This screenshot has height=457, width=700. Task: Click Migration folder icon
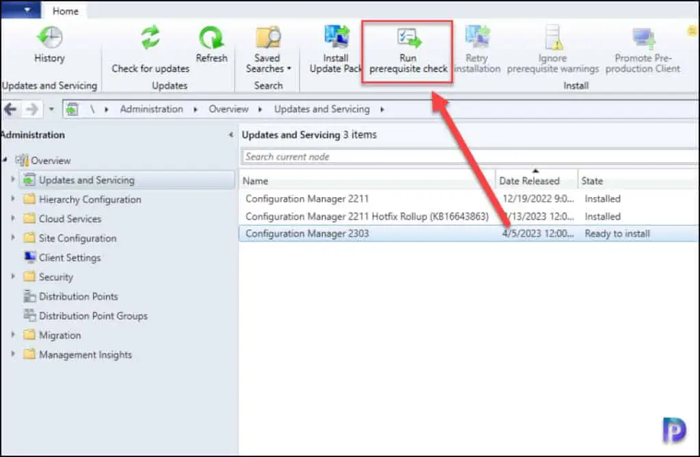[x=29, y=335]
